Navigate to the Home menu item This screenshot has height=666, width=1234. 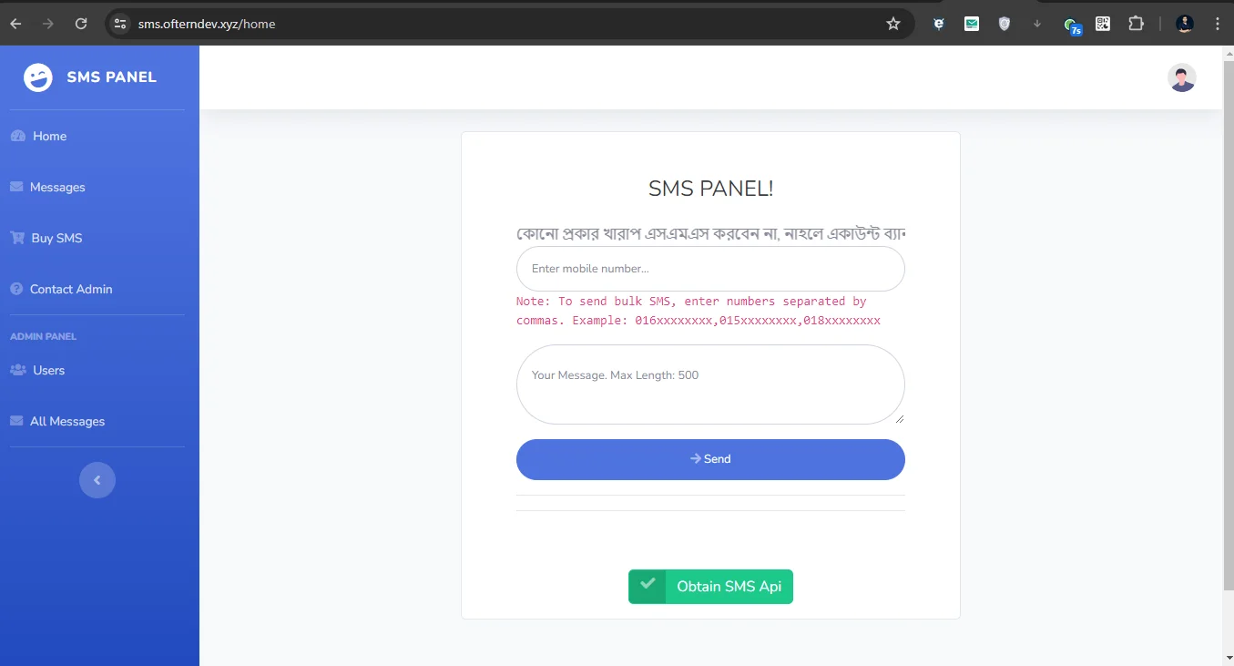pyautogui.click(x=47, y=135)
